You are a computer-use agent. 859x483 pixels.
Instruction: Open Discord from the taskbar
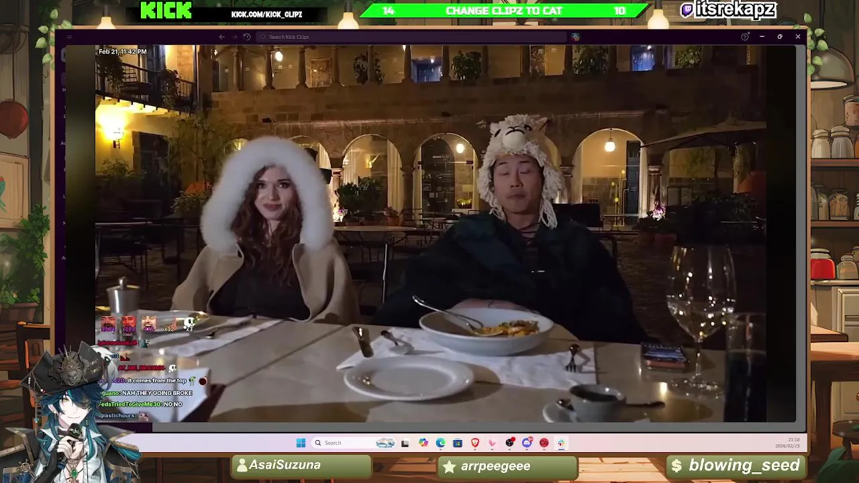pos(527,443)
